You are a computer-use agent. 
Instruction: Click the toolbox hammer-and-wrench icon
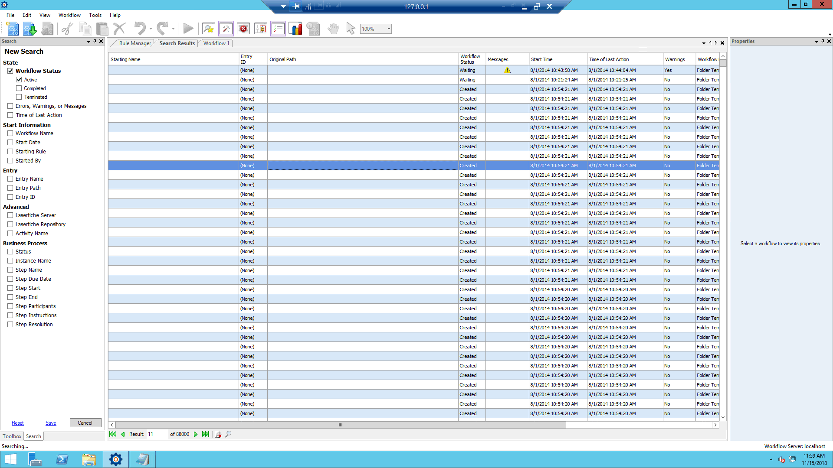click(x=226, y=29)
